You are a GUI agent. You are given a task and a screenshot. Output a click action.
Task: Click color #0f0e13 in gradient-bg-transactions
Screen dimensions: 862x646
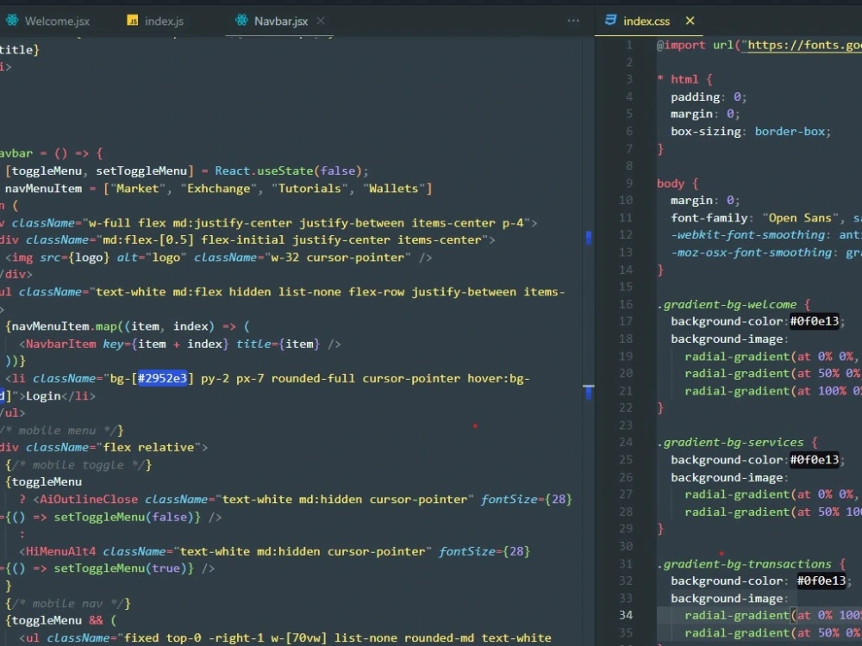coord(821,581)
